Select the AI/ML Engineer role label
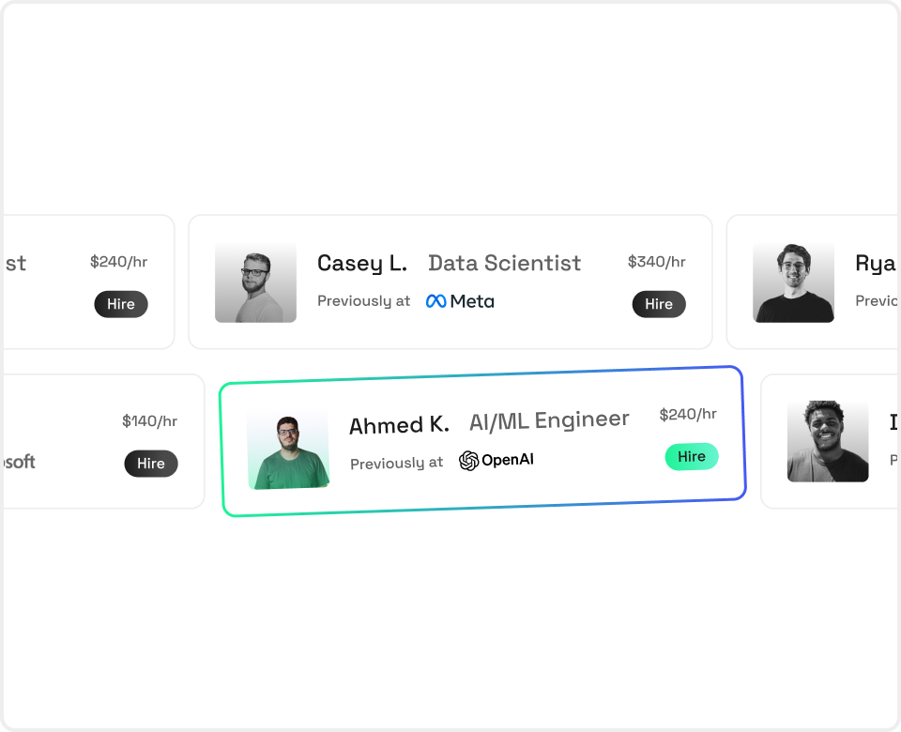The height and width of the screenshot is (732, 901). pos(549,420)
